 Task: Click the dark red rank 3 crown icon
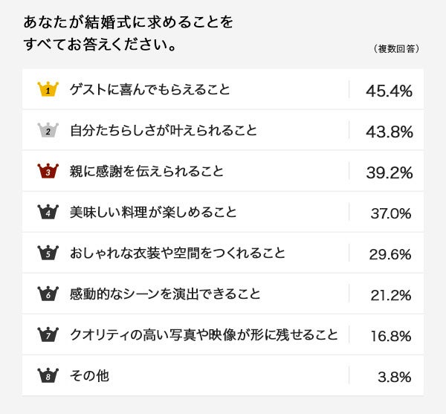point(48,172)
